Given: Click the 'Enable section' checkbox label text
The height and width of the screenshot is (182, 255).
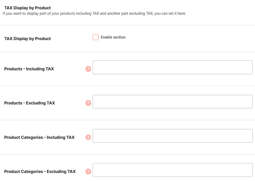Looking at the screenshot, I should click(113, 37).
